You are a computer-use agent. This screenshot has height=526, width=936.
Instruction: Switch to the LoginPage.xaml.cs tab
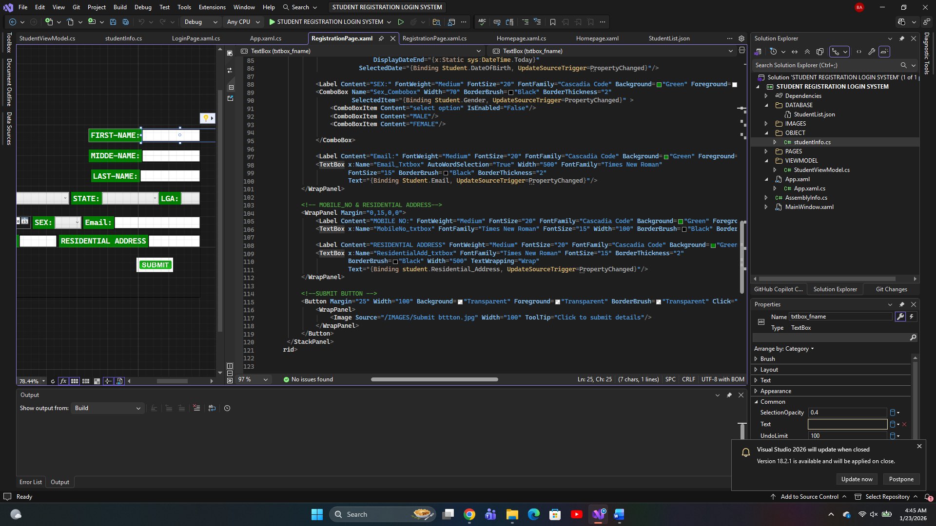(195, 38)
